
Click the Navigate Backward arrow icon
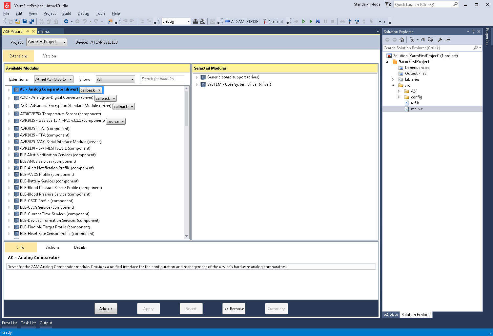click(x=66, y=21)
